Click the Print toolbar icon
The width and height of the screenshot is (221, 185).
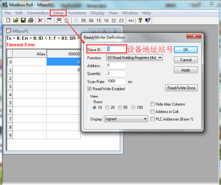31,20
